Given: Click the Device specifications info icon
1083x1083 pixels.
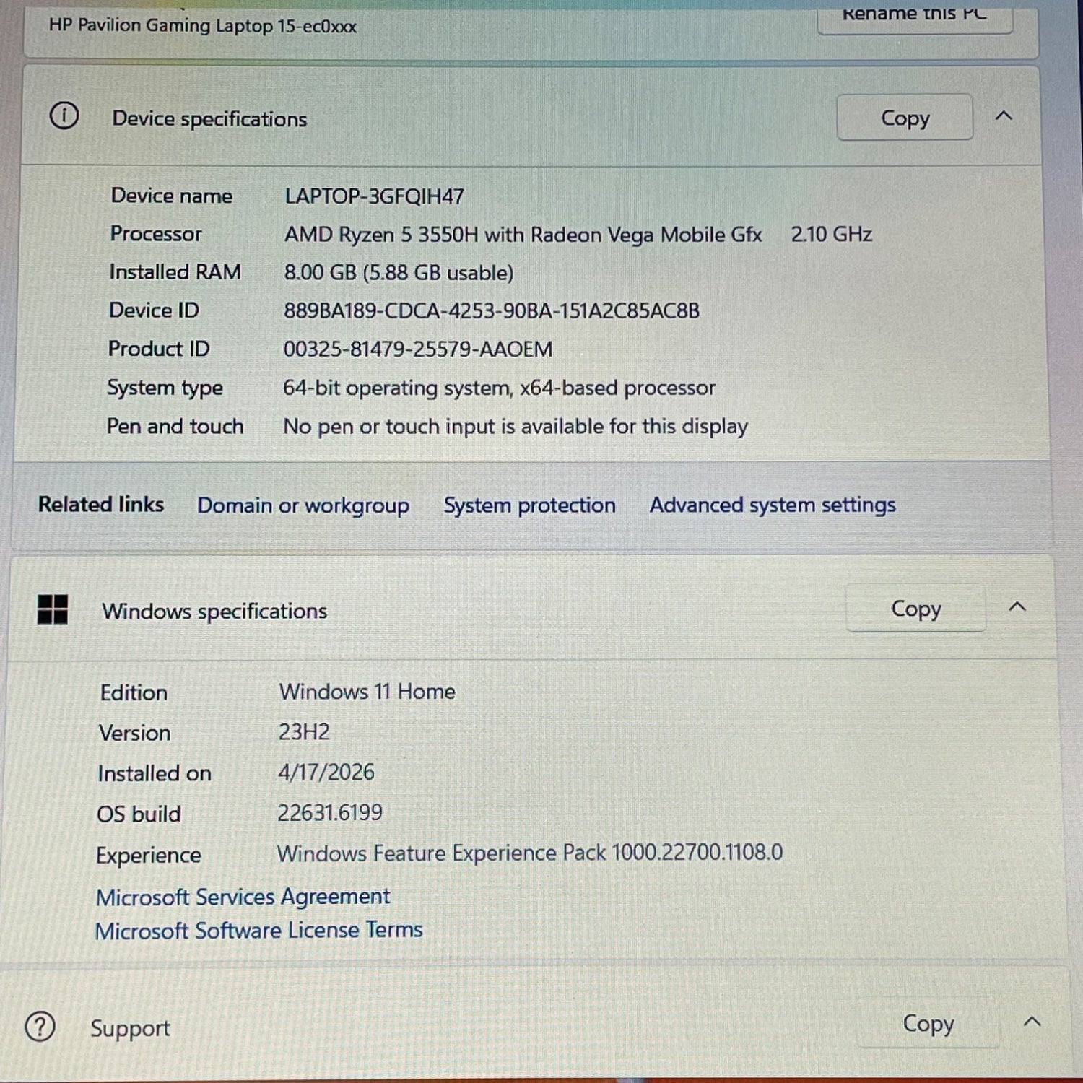Looking at the screenshot, I should [64, 116].
